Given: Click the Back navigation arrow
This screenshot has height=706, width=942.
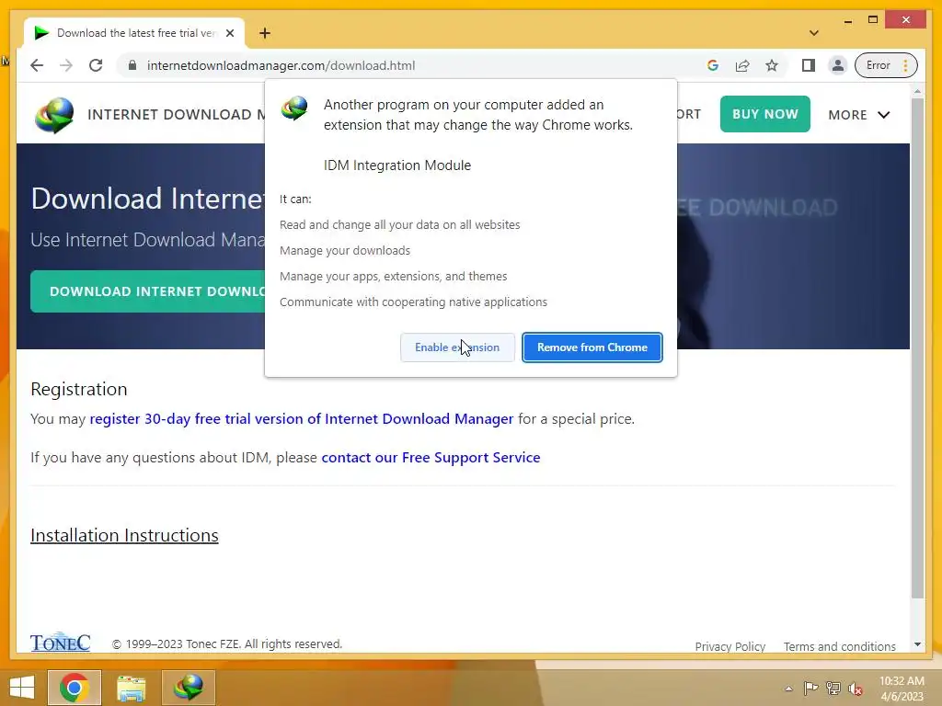Looking at the screenshot, I should [x=37, y=65].
